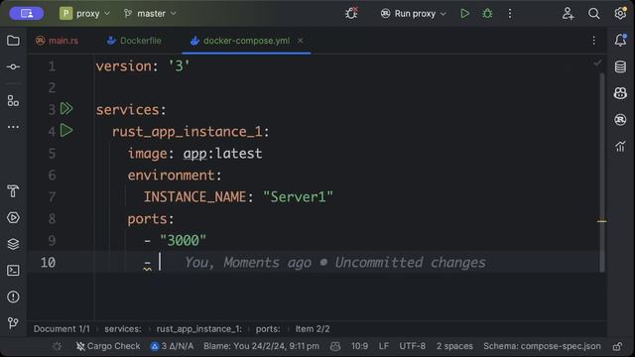Image resolution: width=635 pixels, height=357 pixels.
Task: Click the services: breadcrumb
Action: point(123,328)
